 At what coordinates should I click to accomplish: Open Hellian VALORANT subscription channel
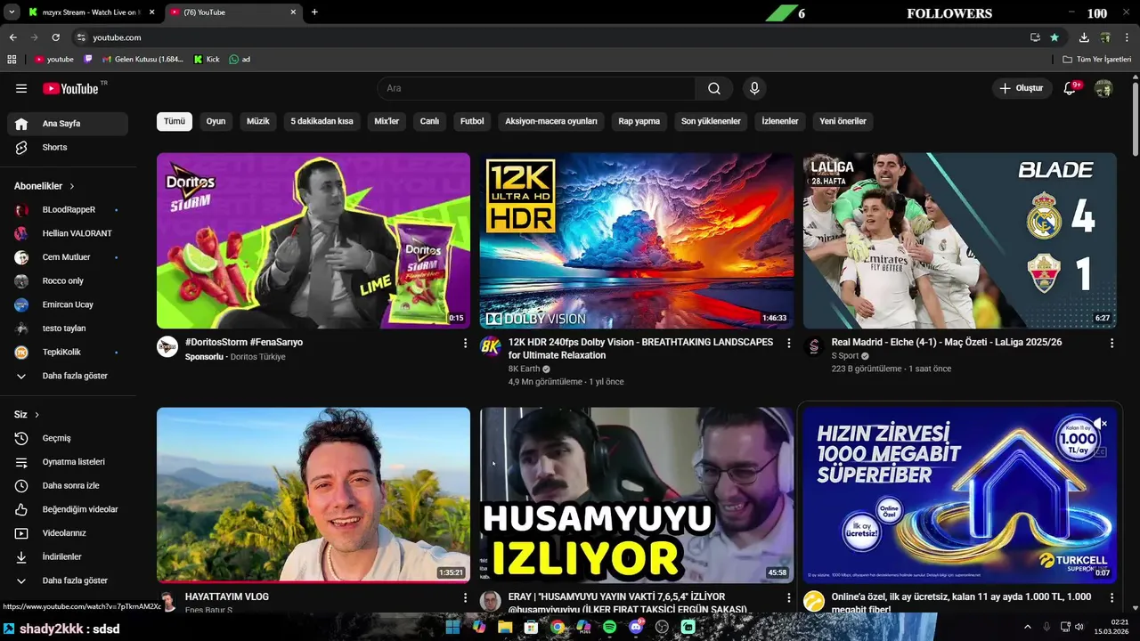pyautogui.click(x=68, y=233)
